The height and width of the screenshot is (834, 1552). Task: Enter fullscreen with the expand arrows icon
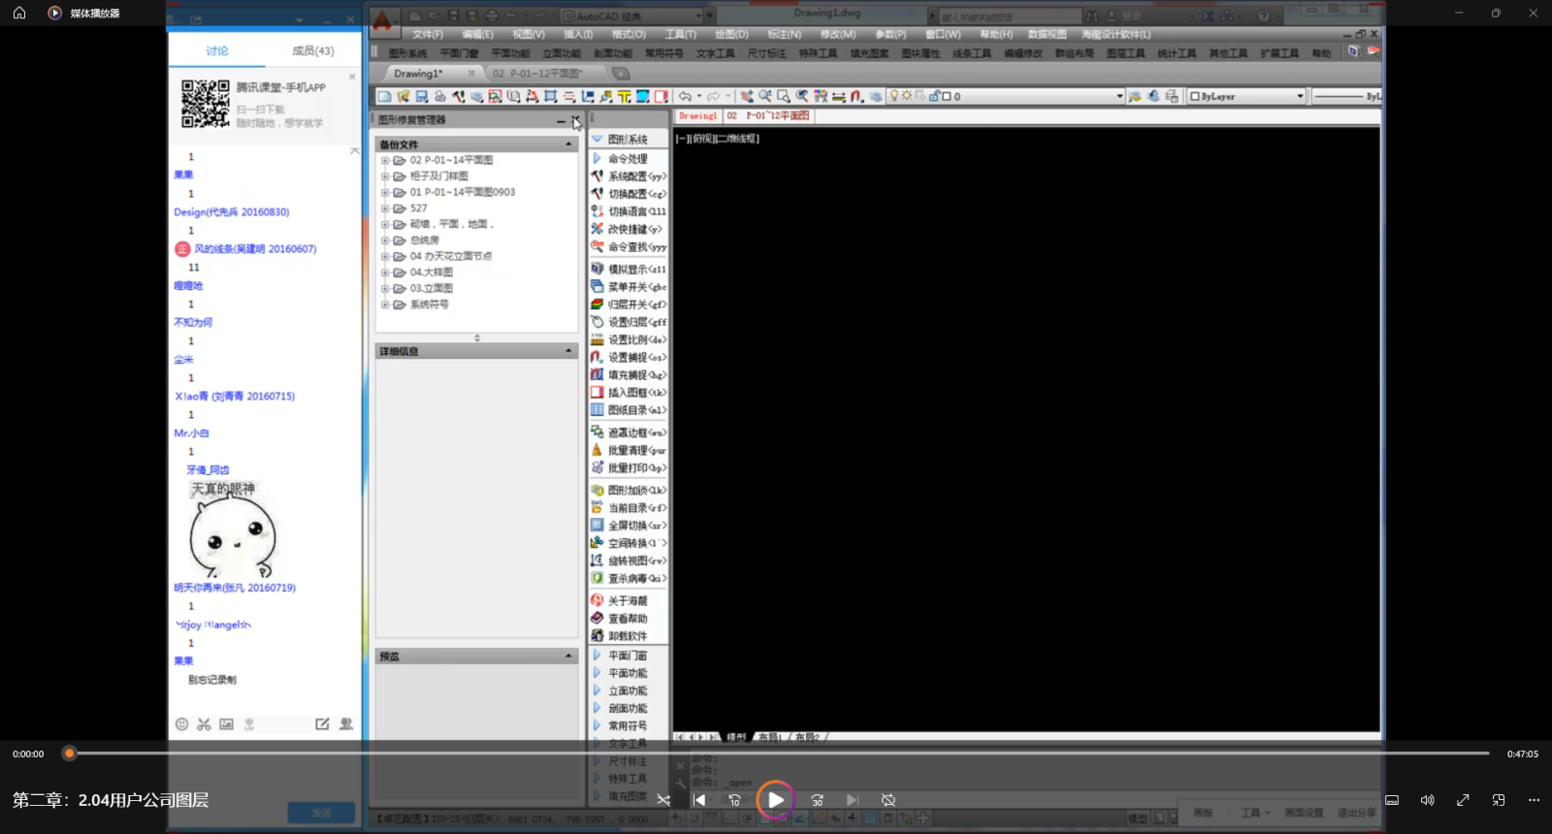[1463, 800]
